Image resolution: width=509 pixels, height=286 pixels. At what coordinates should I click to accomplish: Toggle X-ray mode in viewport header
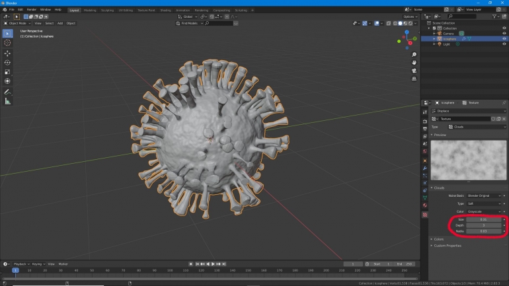(389, 23)
